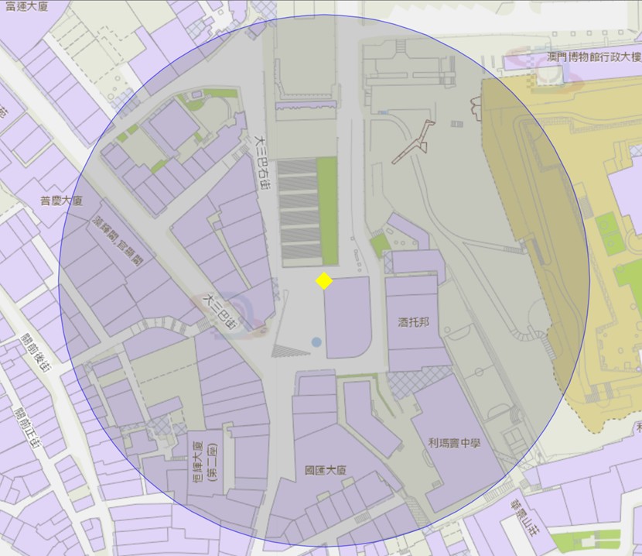Screen dimensions: 642x556
Task: Select the 利瑪竇中學 school building
Action: (x=454, y=444)
